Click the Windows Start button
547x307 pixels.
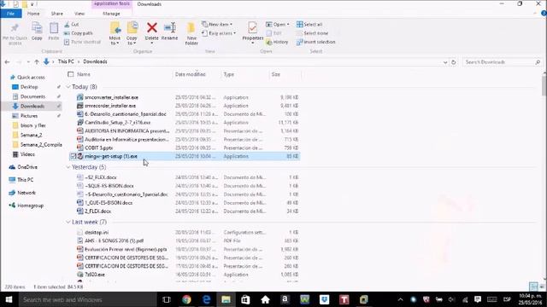point(9,299)
